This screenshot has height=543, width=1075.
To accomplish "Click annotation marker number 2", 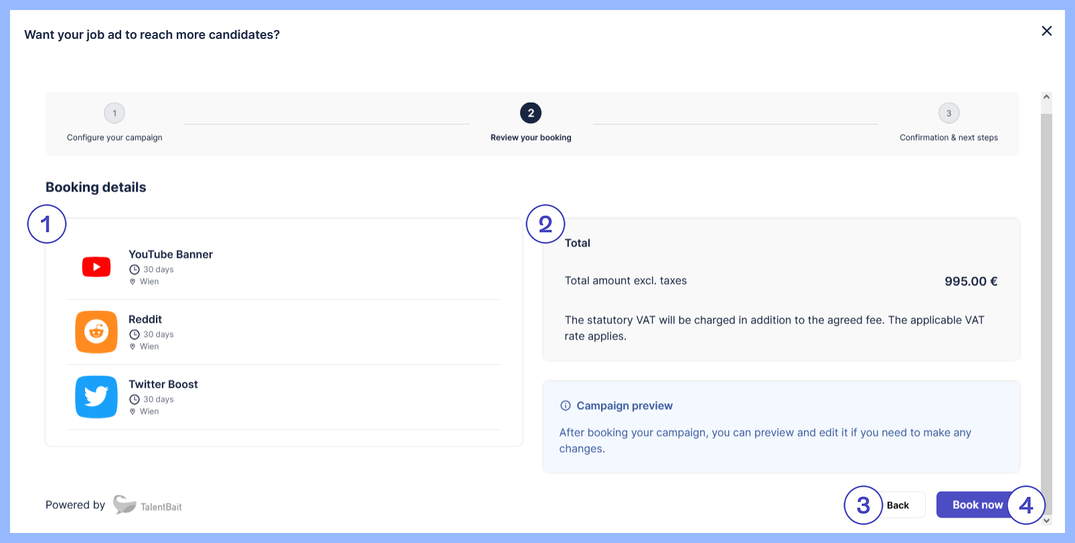I will point(546,224).
